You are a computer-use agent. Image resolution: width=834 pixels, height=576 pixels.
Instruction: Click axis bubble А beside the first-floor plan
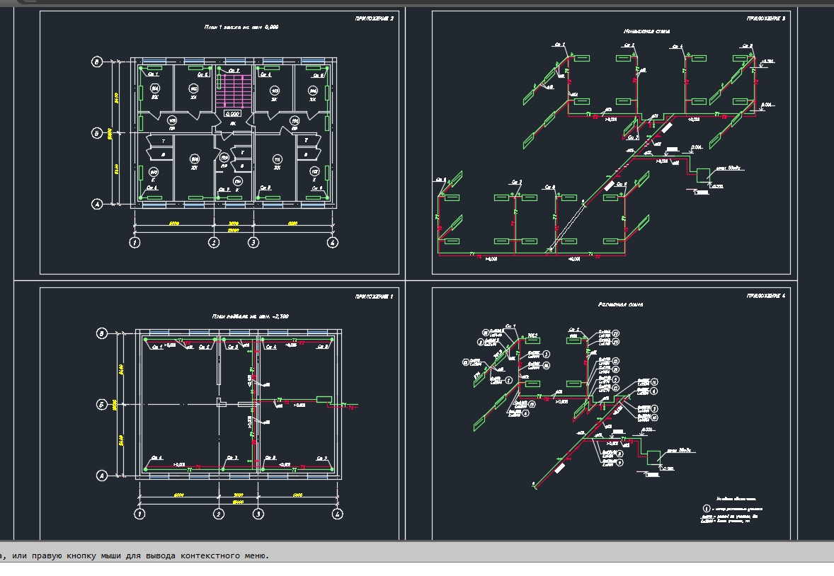[x=97, y=205]
